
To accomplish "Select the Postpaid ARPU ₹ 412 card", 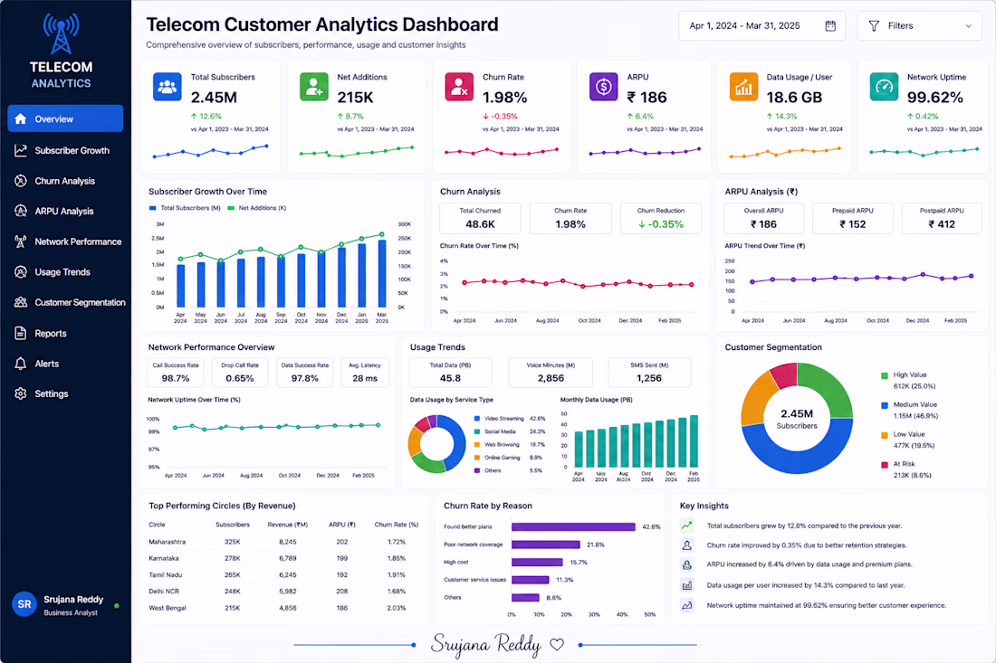I will tap(942, 218).
